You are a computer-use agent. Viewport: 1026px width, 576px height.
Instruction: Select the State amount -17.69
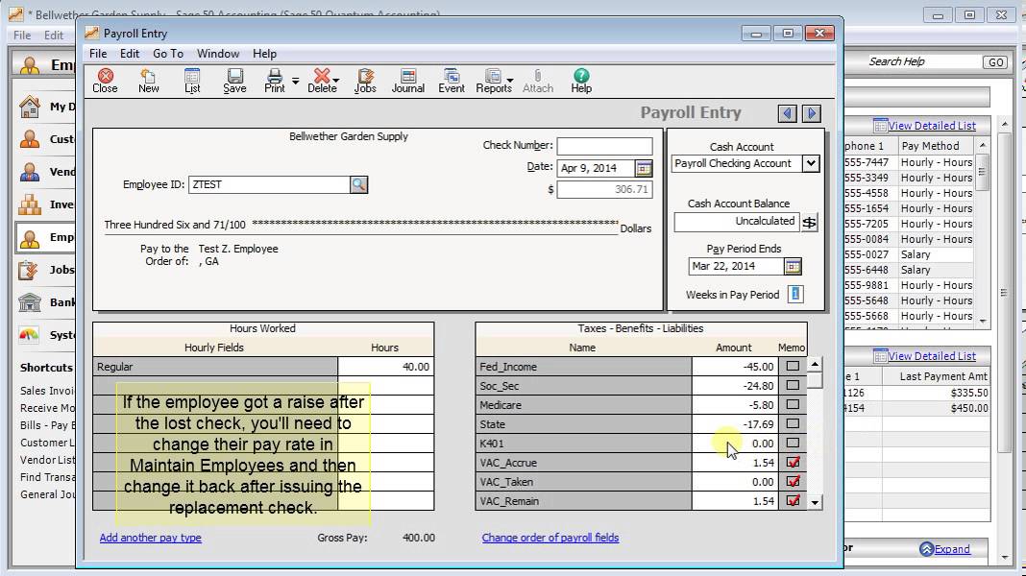(735, 424)
